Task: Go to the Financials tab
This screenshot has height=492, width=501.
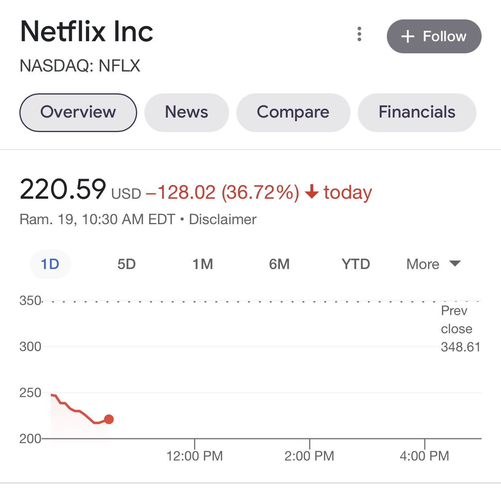Action: (417, 112)
